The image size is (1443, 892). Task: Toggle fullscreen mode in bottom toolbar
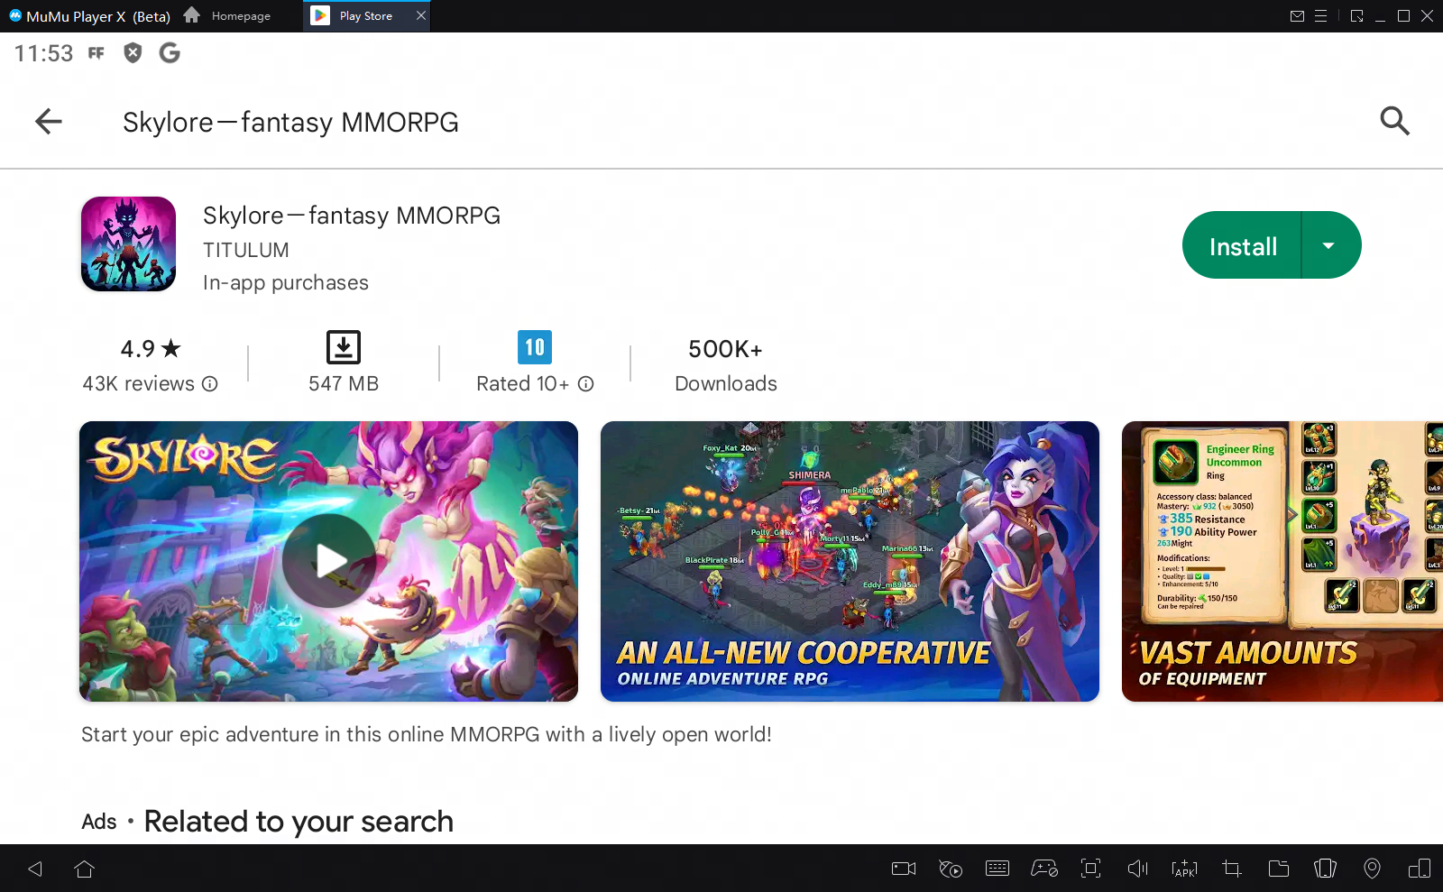[x=1090, y=869]
